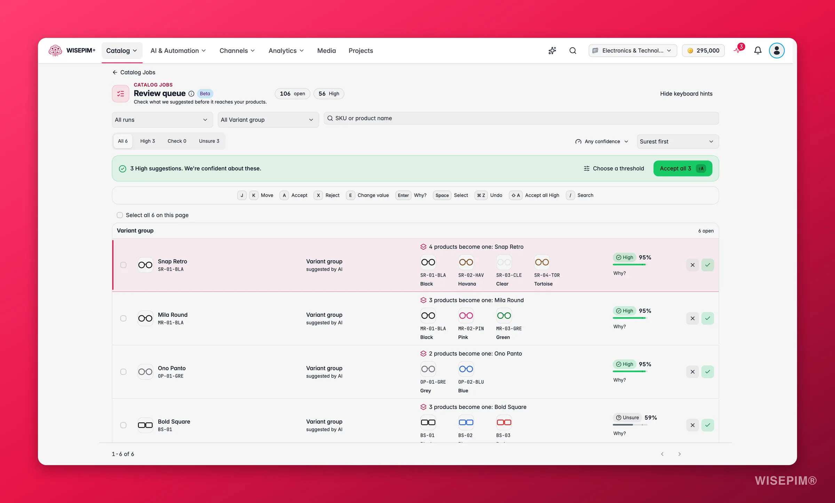Focus the SKU or product name search field

coord(521,118)
